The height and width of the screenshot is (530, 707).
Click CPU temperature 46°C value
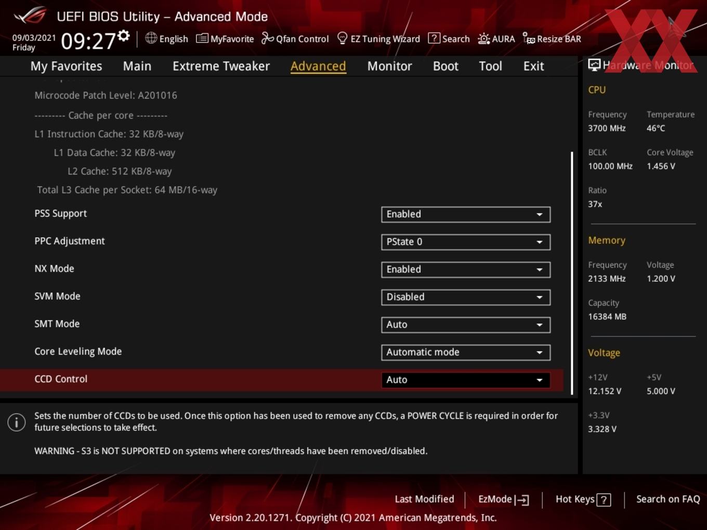pos(656,128)
